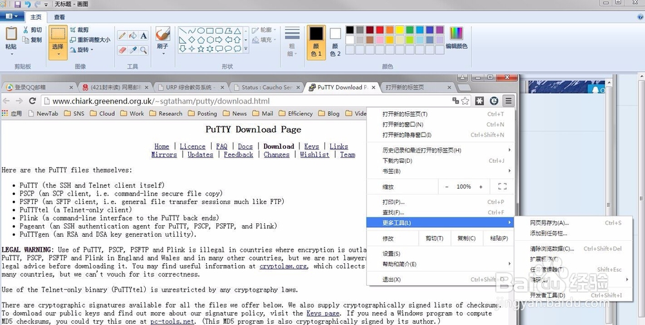Screen dimensions: 645x325
Task: Choose the isosceles Triangle shape
Action: click(x=237, y=31)
